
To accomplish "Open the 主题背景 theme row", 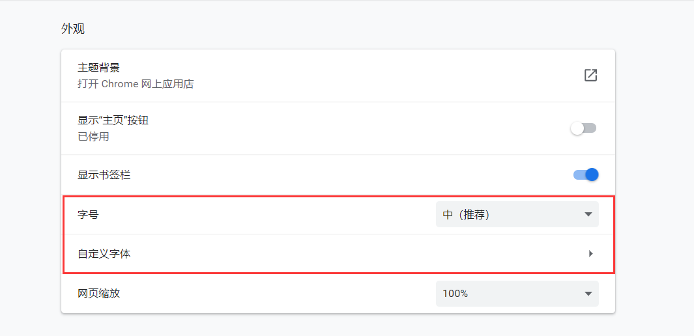I will [x=326, y=76].
